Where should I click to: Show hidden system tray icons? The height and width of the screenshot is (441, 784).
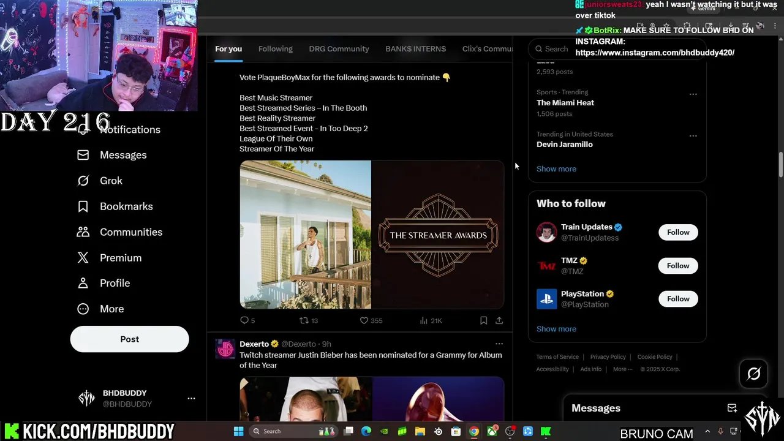[x=707, y=431]
